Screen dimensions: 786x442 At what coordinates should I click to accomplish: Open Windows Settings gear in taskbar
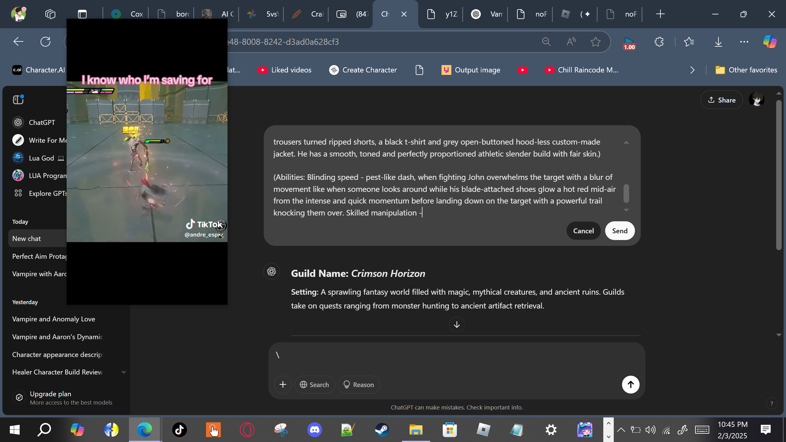(551, 430)
